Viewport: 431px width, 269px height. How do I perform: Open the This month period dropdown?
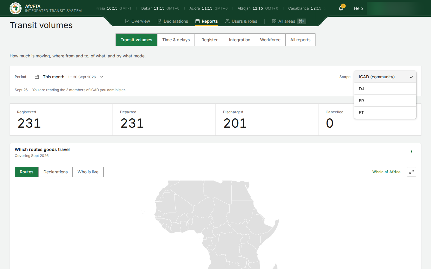click(69, 77)
